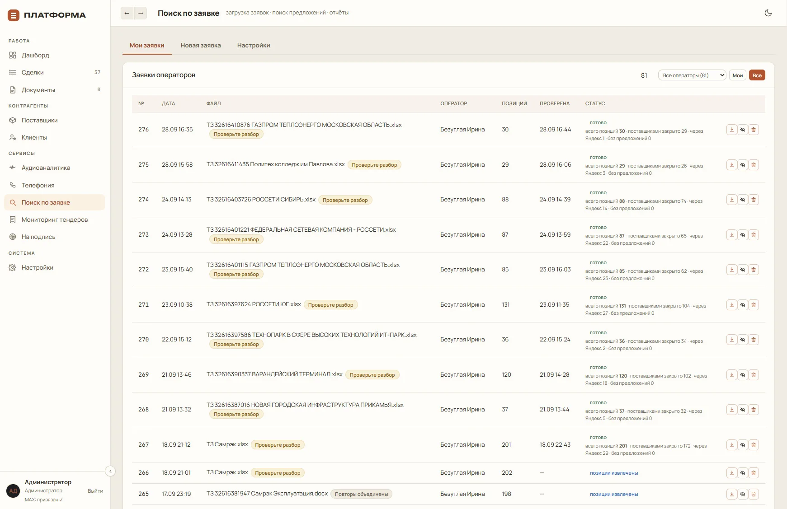Download results for request 276
787x509 pixels.
click(x=732, y=130)
